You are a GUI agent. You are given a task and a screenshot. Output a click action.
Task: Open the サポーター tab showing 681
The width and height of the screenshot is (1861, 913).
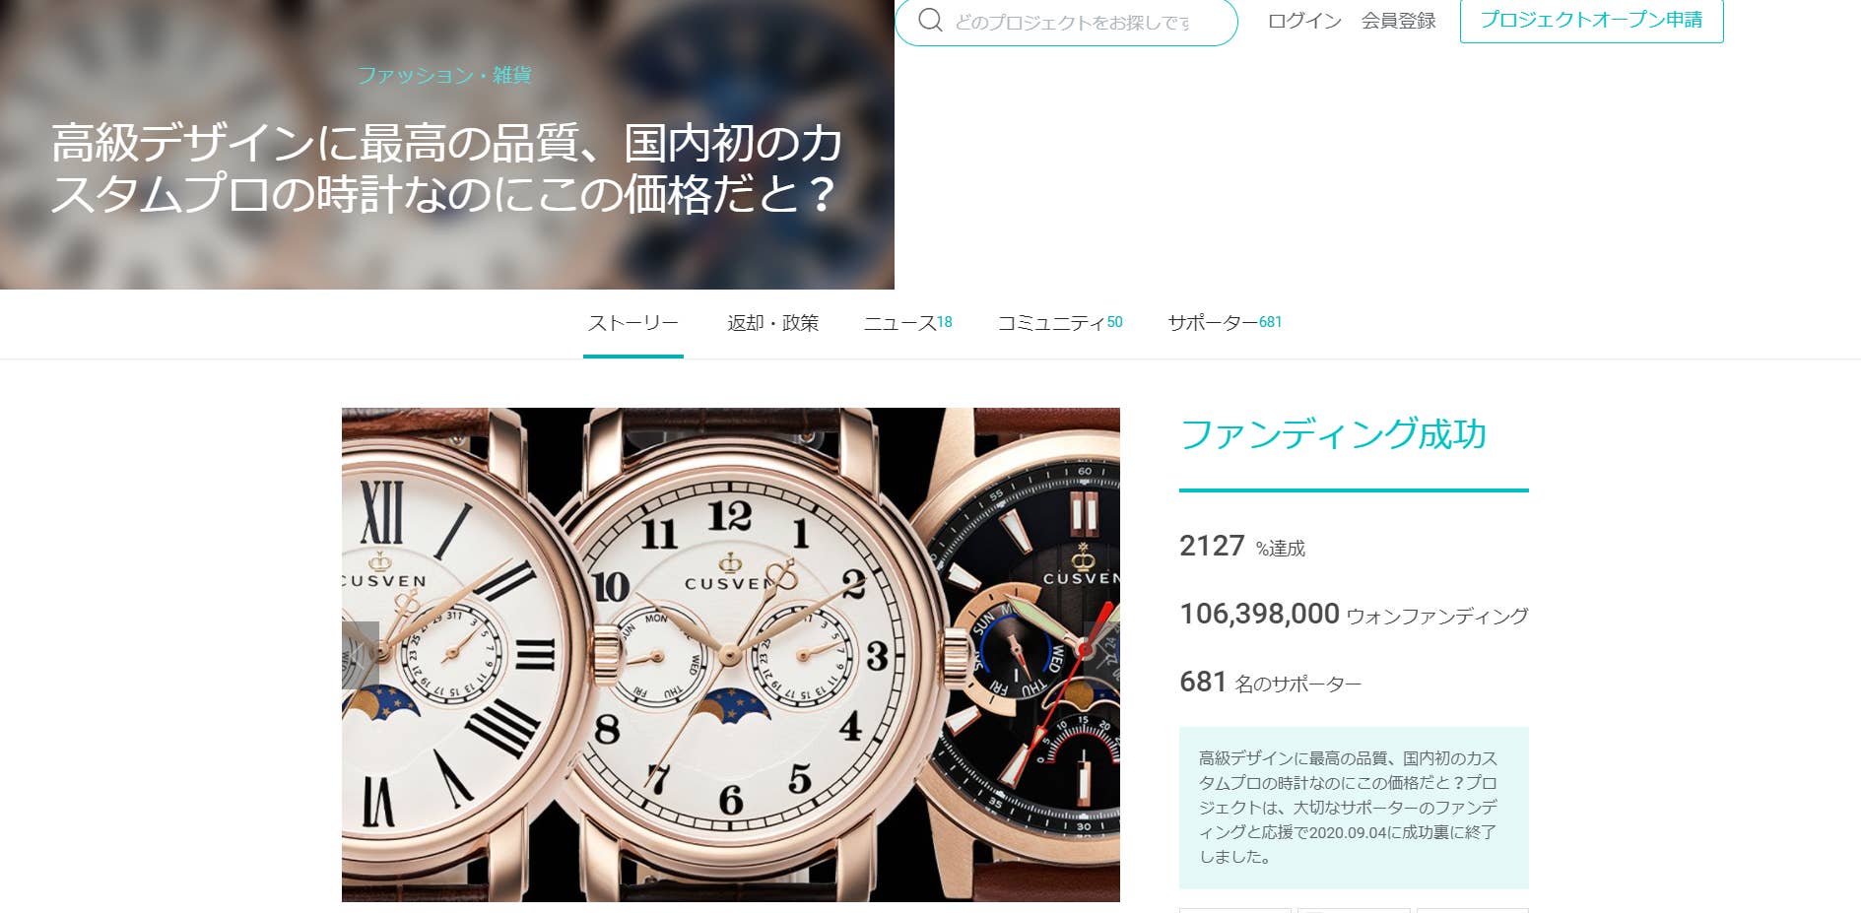click(x=1225, y=323)
